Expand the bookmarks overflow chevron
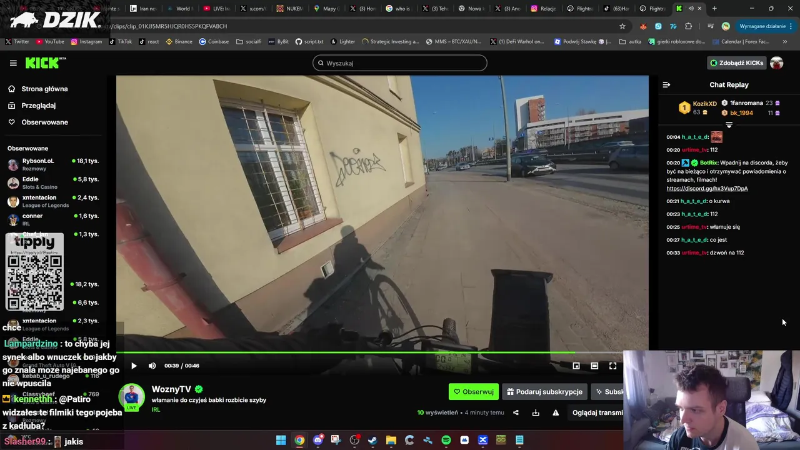800x450 pixels. (x=785, y=42)
